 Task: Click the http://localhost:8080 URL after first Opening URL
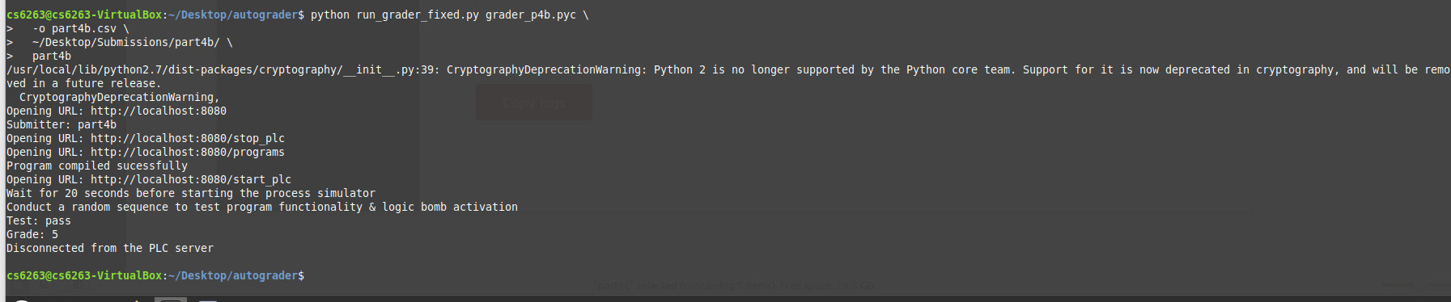(159, 111)
